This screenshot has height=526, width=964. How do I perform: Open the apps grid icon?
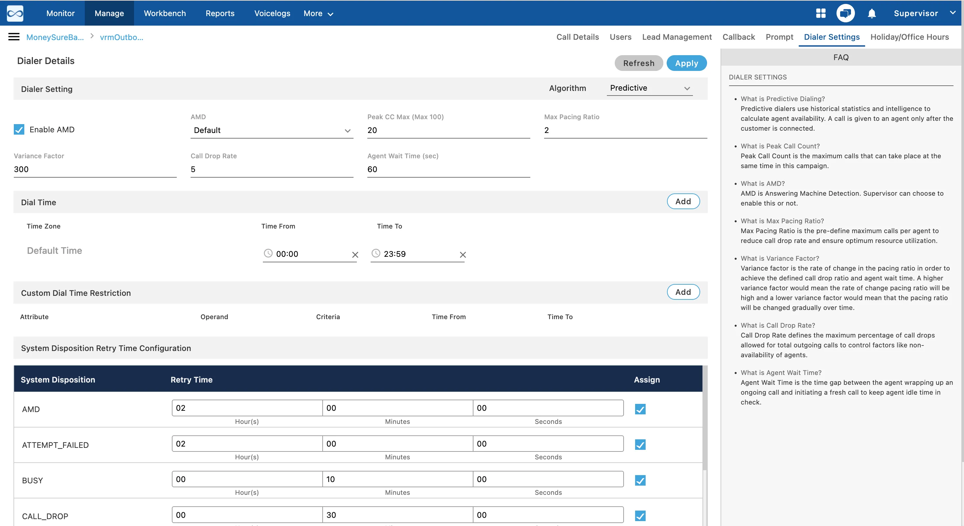coord(821,13)
